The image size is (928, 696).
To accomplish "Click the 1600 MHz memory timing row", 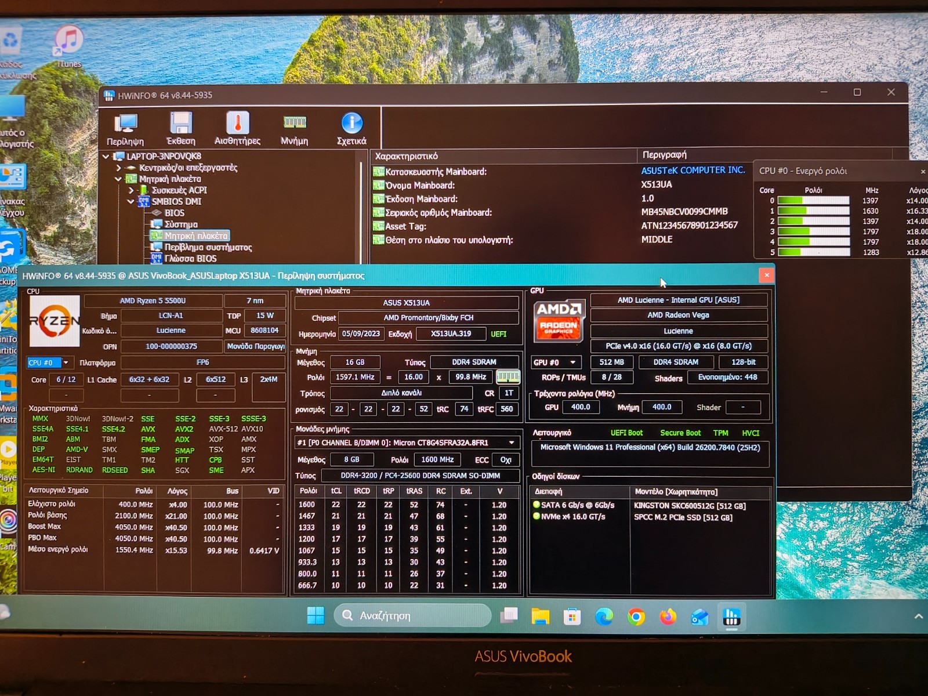I will [x=407, y=505].
